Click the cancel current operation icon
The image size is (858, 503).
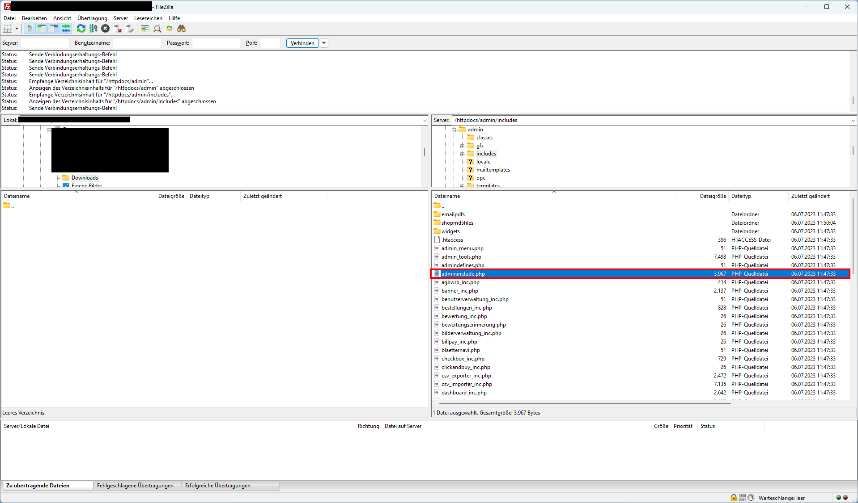pos(105,29)
